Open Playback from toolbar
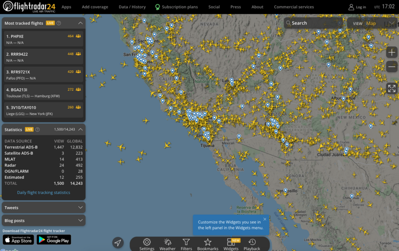 coord(252,245)
